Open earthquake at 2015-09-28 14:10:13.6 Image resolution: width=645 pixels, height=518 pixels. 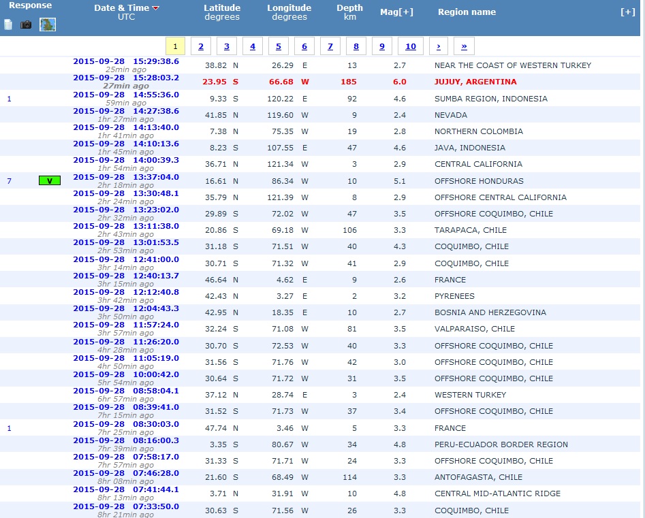coord(126,144)
